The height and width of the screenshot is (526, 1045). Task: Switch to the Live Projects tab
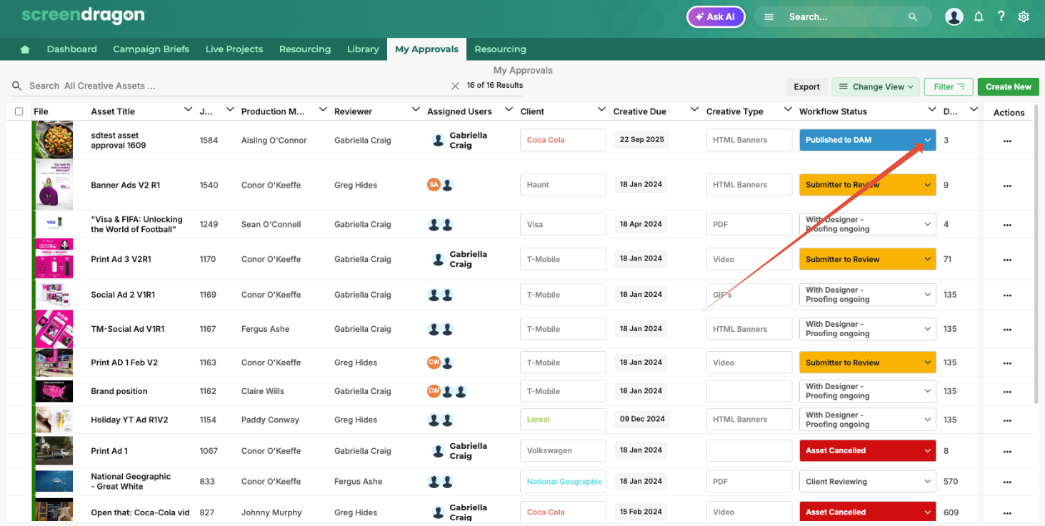tap(234, 49)
